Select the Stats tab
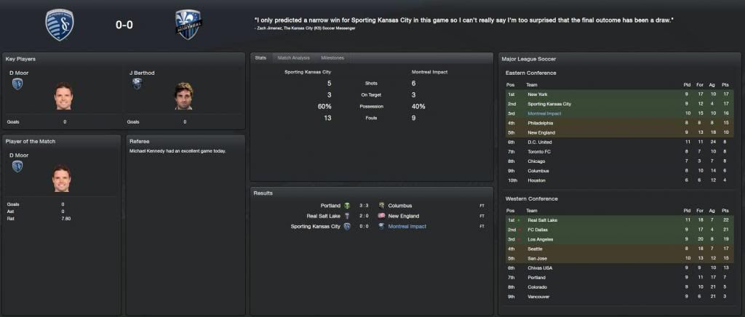The width and height of the screenshot is (745, 317). tap(260, 57)
